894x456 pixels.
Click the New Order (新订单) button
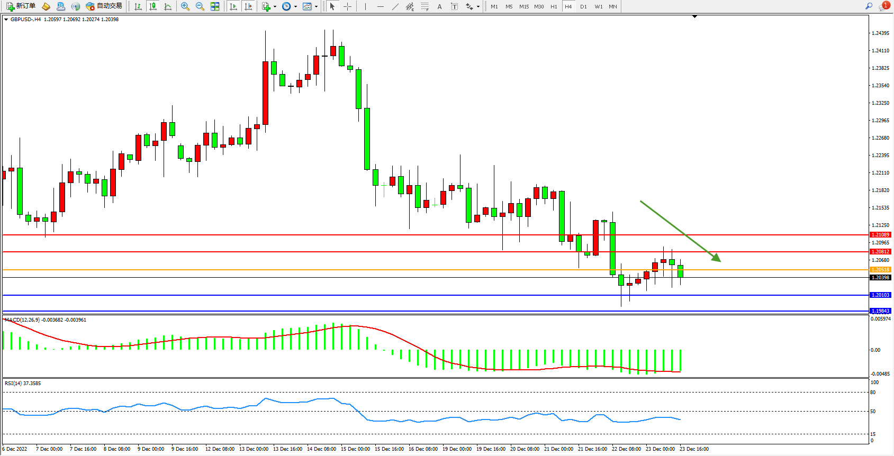(x=21, y=6)
